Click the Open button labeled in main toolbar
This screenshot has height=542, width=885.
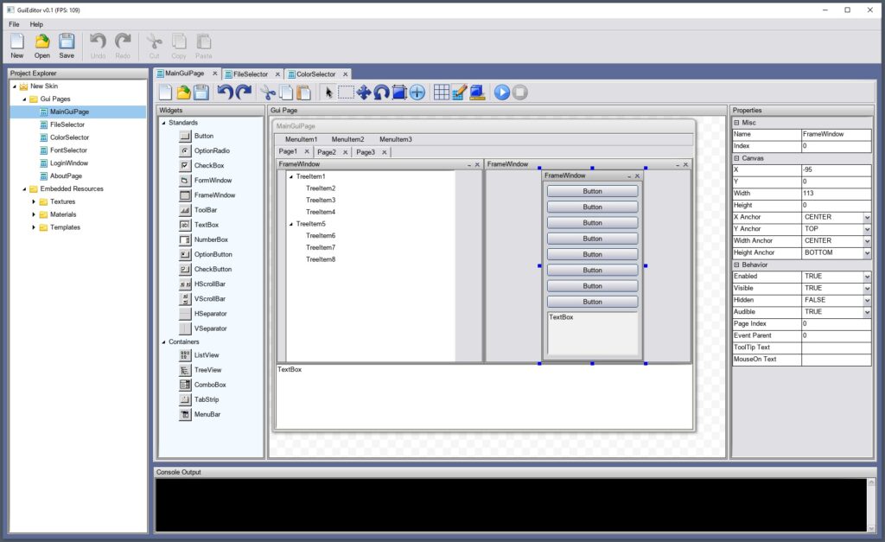pyautogui.click(x=41, y=47)
